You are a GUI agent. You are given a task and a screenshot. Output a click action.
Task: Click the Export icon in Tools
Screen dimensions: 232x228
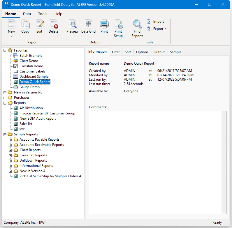pos(149,29)
